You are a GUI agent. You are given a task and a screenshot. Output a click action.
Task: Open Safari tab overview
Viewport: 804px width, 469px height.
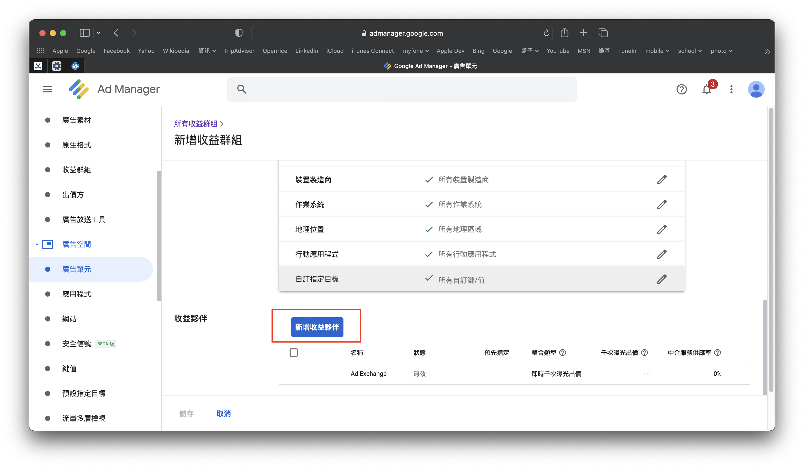(x=603, y=33)
